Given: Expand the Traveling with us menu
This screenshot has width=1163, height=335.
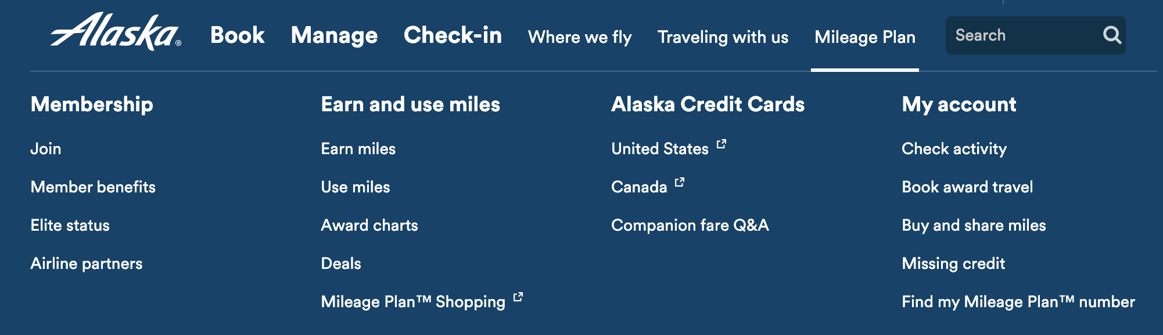Looking at the screenshot, I should click(x=723, y=37).
